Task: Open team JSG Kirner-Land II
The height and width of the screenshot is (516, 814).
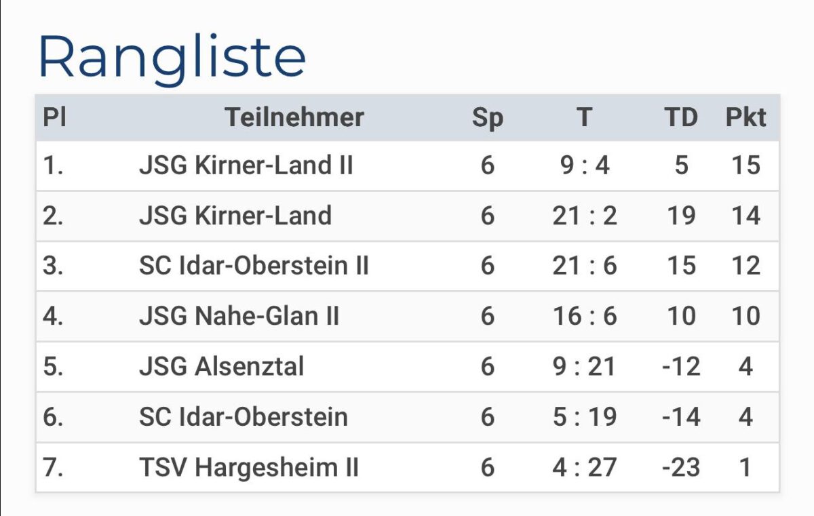Action: click(246, 165)
